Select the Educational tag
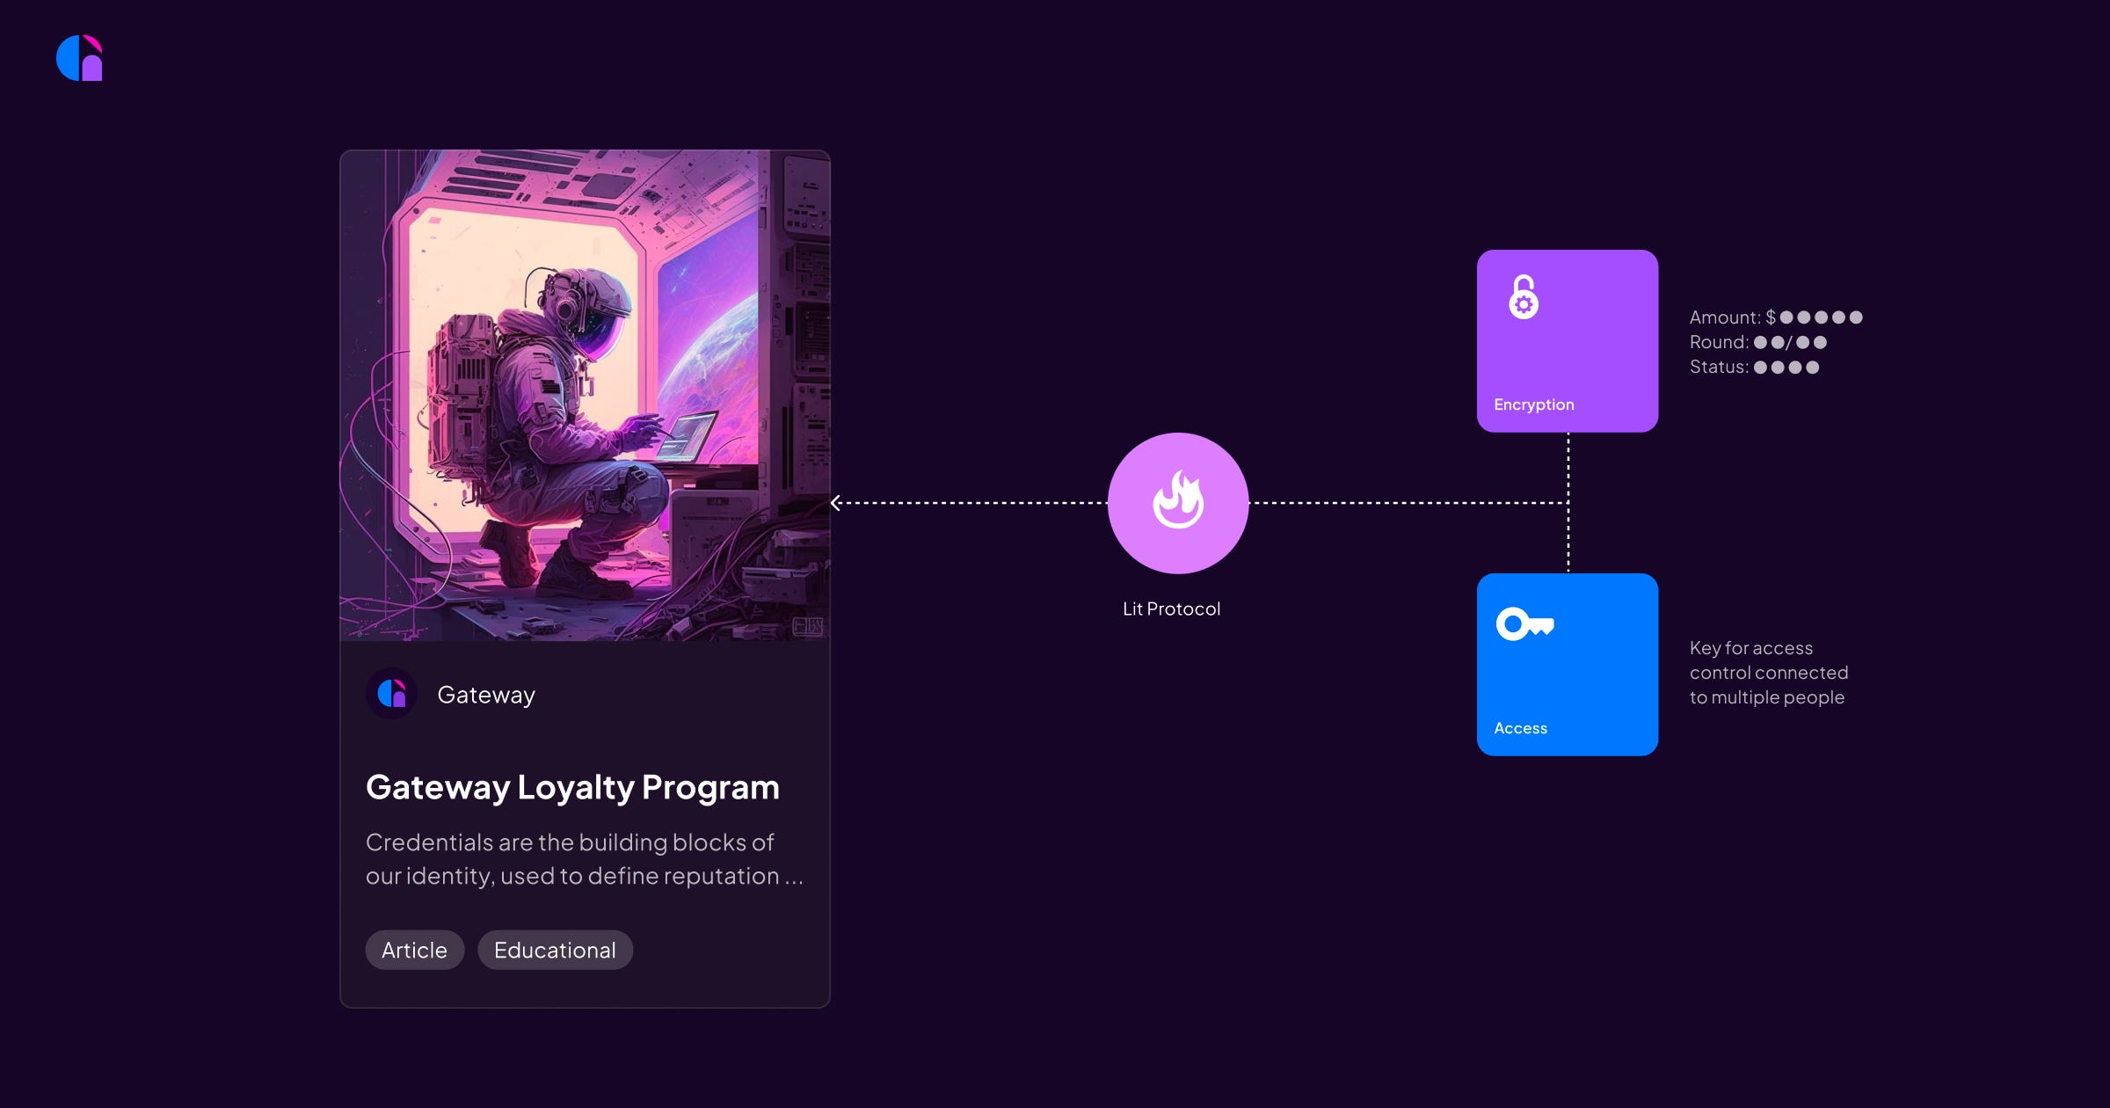The image size is (2110, 1108). [x=555, y=950]
